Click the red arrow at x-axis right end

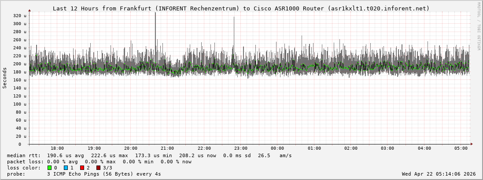pos(472,144)
